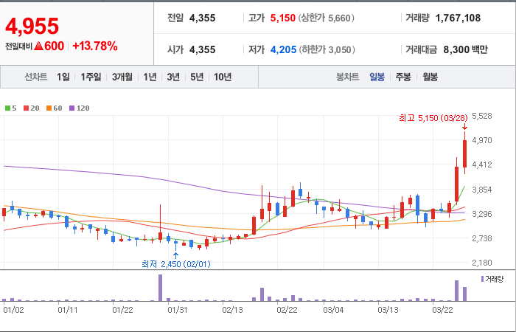Viewport: 516px width, 332px height.
Task: Choose the 3개월 line chart range
Action: coord(122,77)
